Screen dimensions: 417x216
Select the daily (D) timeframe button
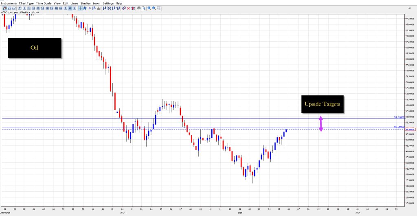coord(66,8)
